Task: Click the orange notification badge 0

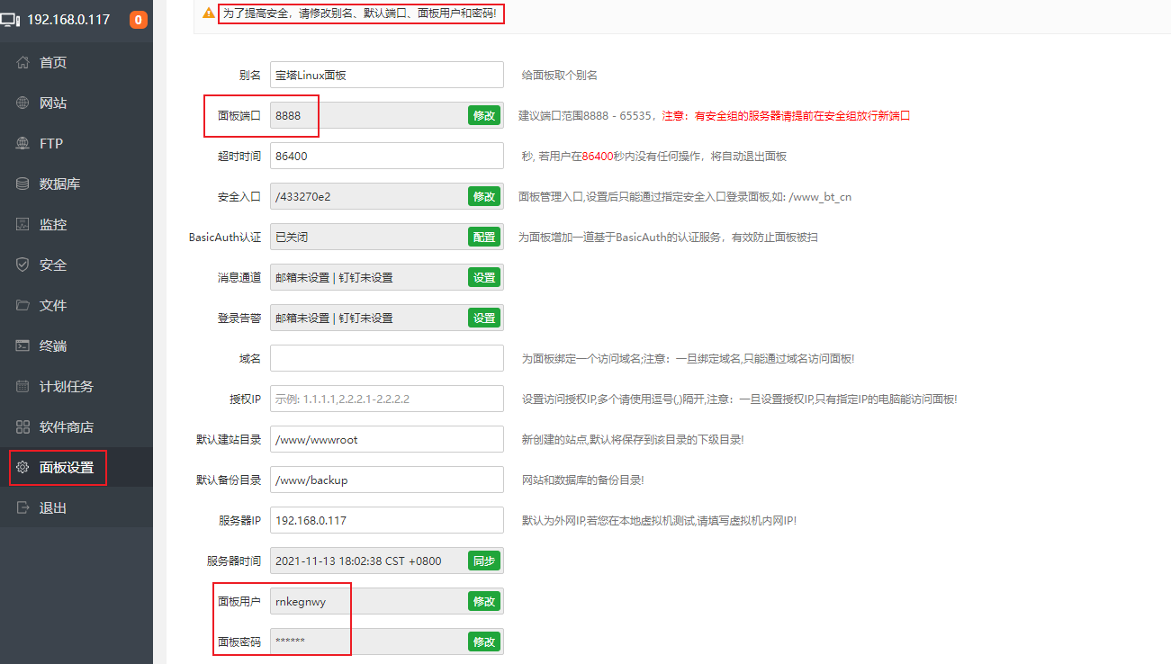Action: click(138, 20)
